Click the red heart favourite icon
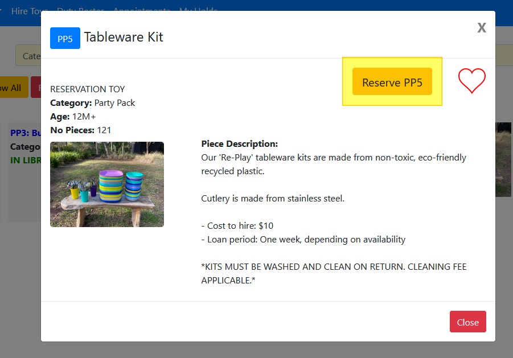The height and width of the screenshot is (358, 513). [x=471, y=81]
